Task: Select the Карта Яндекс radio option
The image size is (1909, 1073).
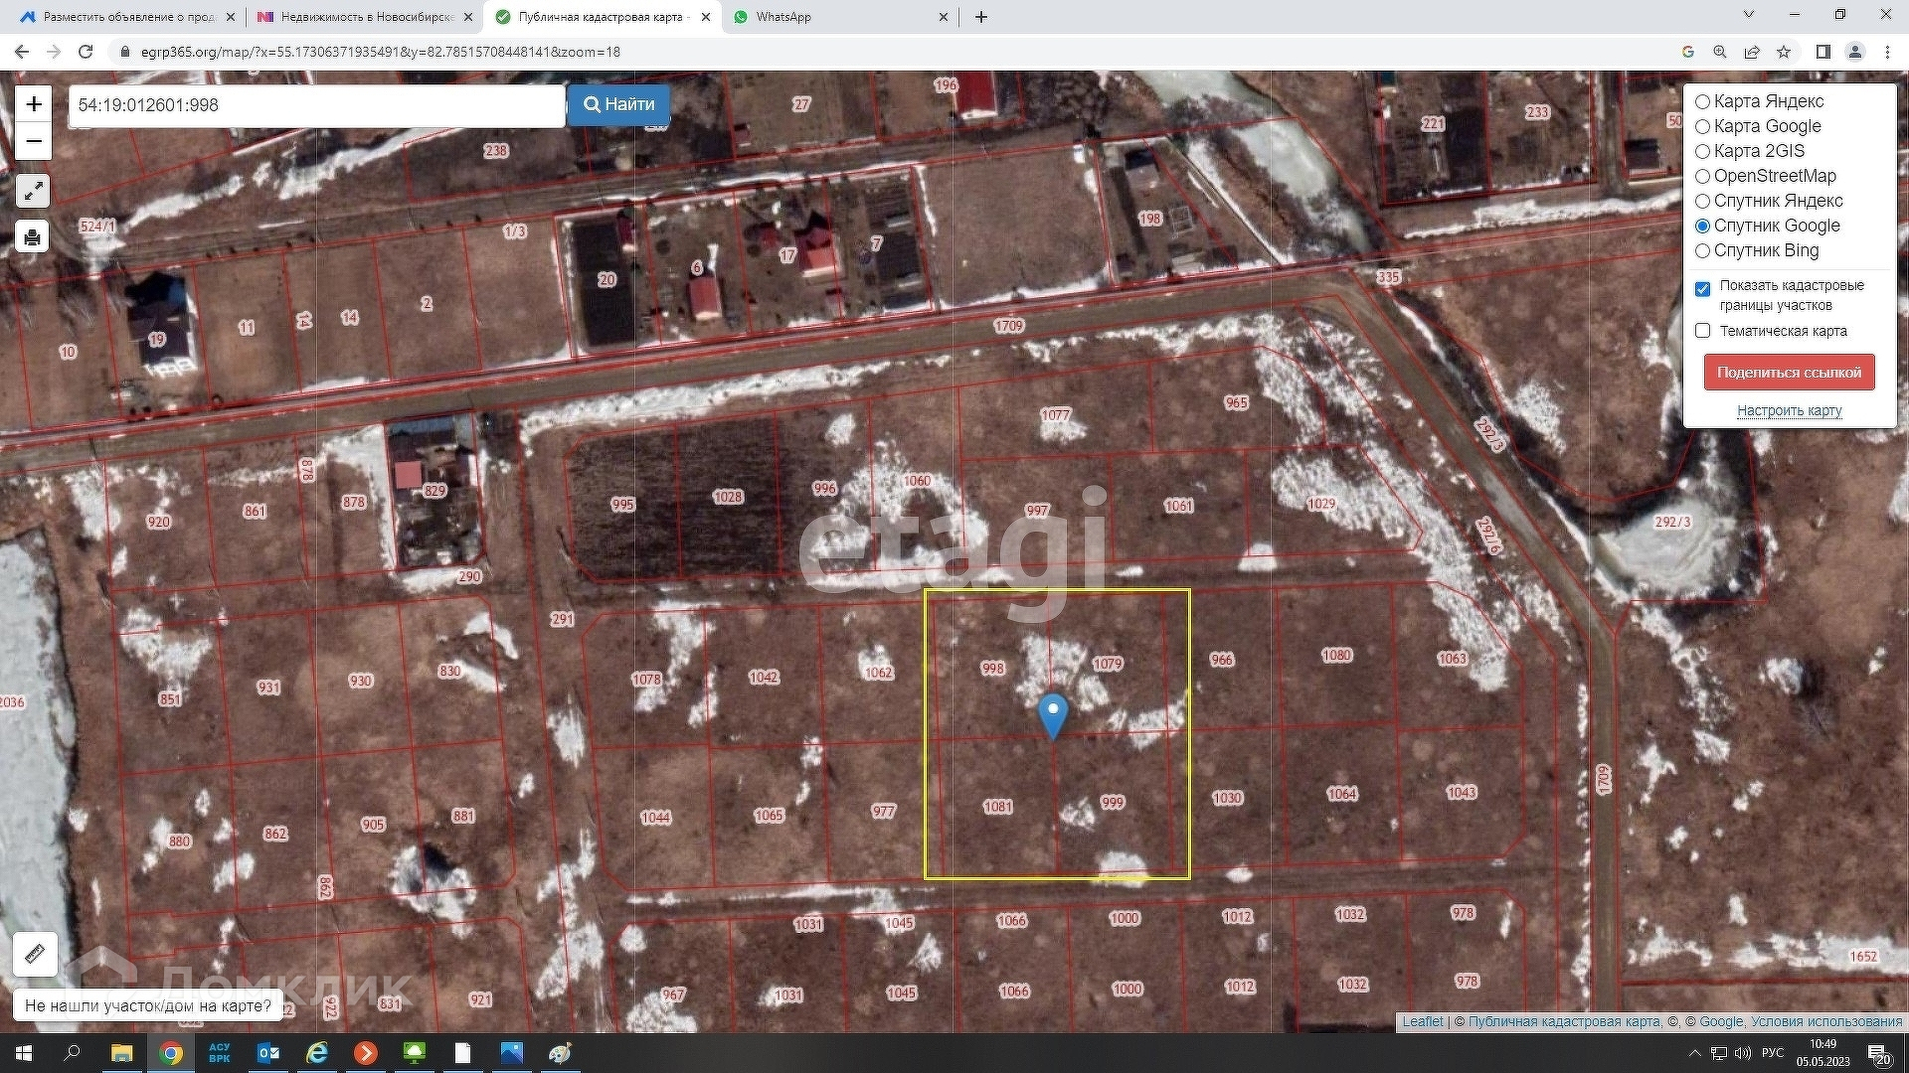Action: point(1702,101)
